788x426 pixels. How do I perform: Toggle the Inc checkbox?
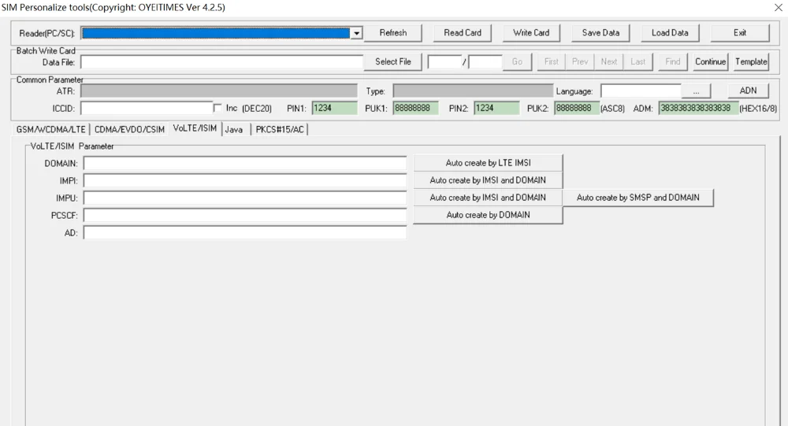pyautogui.click(x=217, y=108)
